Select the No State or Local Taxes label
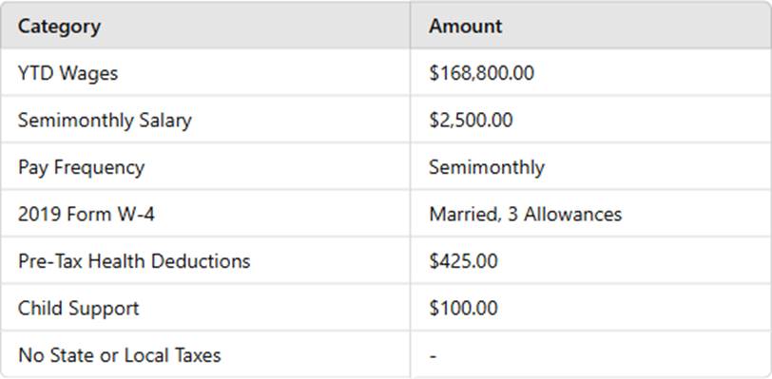The image size is (772, 379). [x=119, y=355]
